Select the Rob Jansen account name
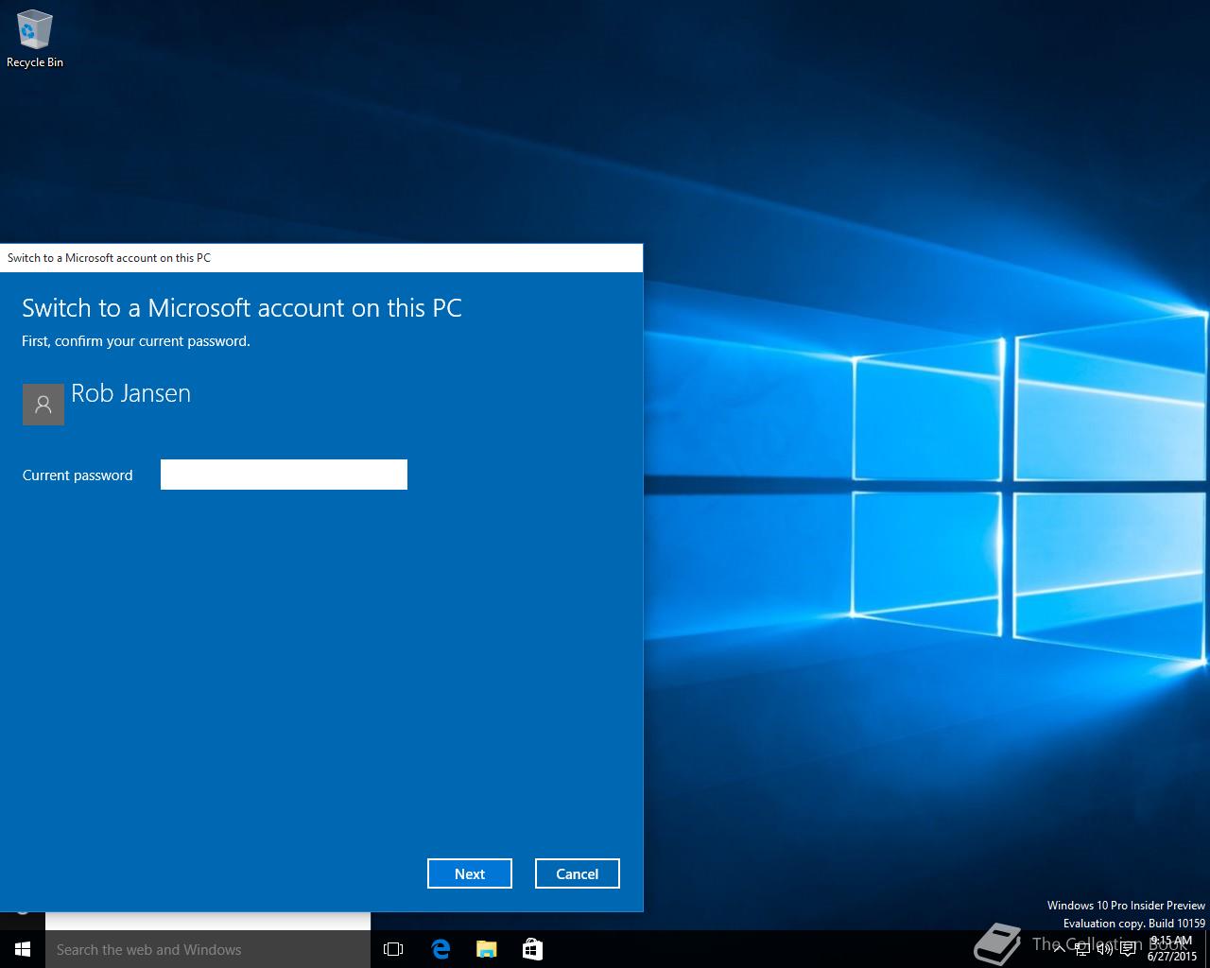1210x968 pixels. point(131,393)
